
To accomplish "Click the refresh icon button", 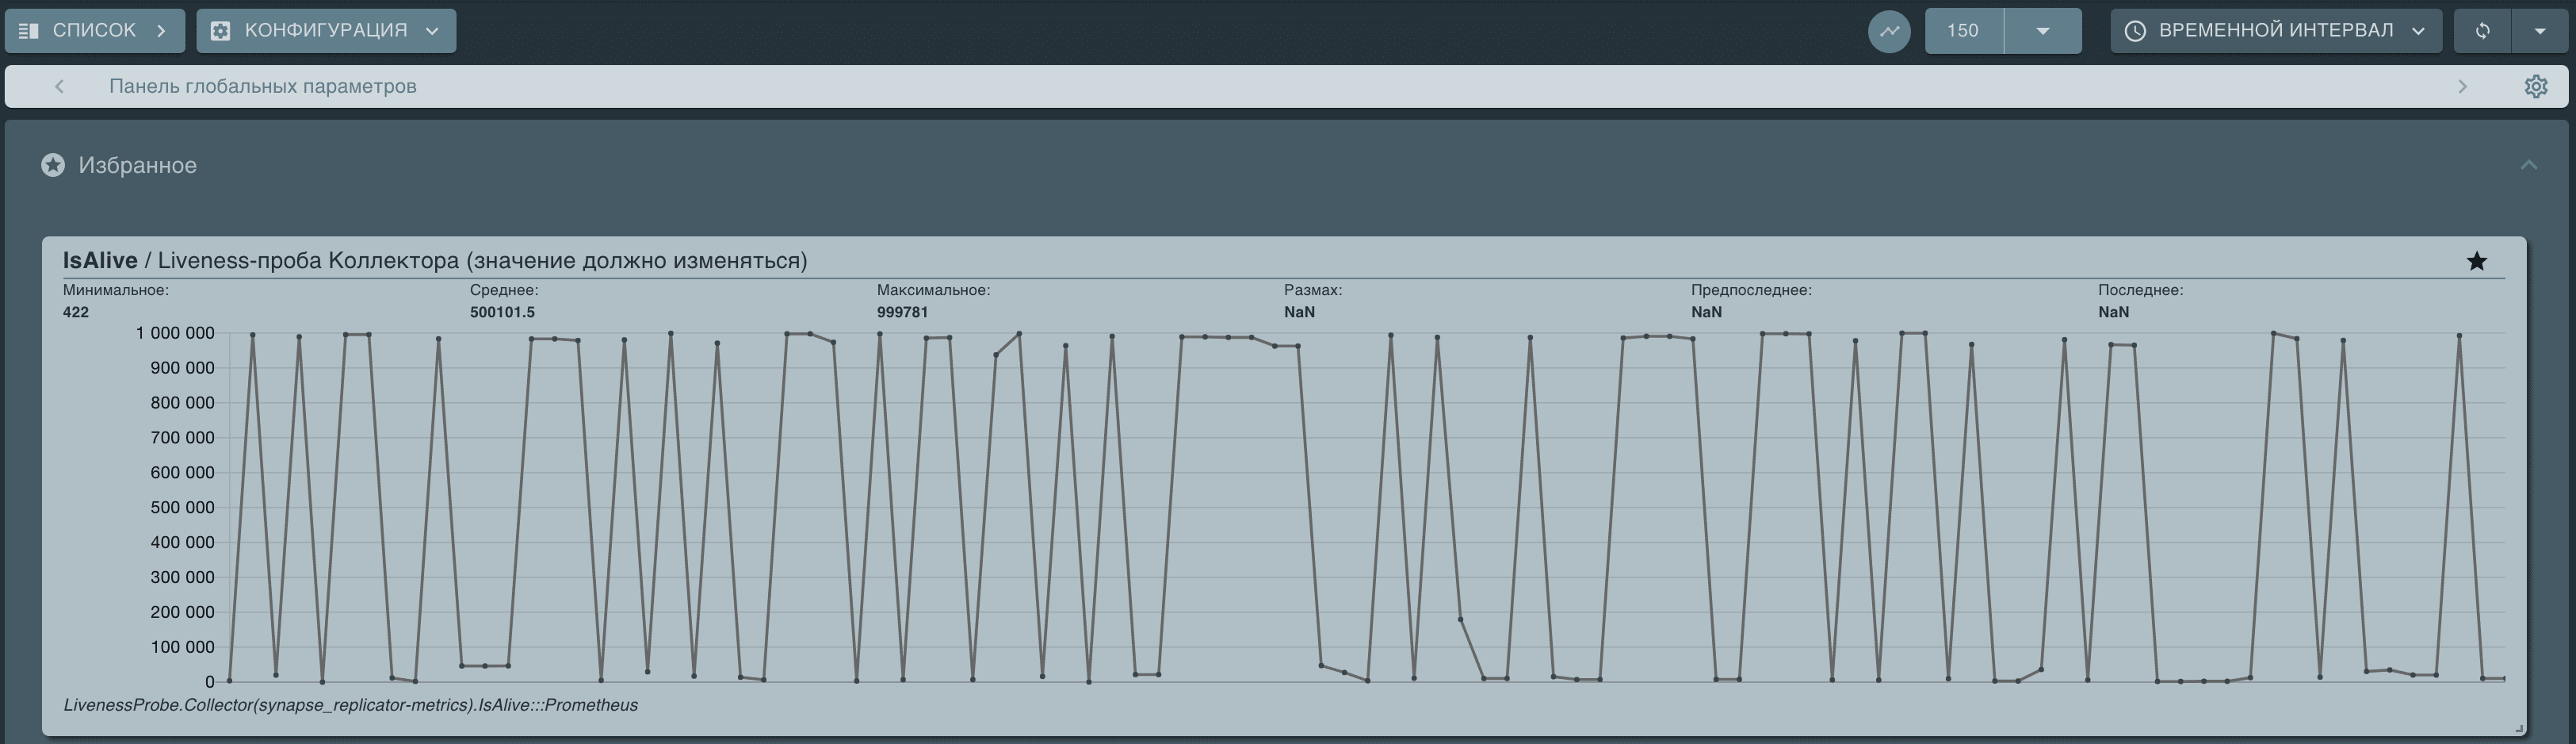I will (x=2482, y=31).
